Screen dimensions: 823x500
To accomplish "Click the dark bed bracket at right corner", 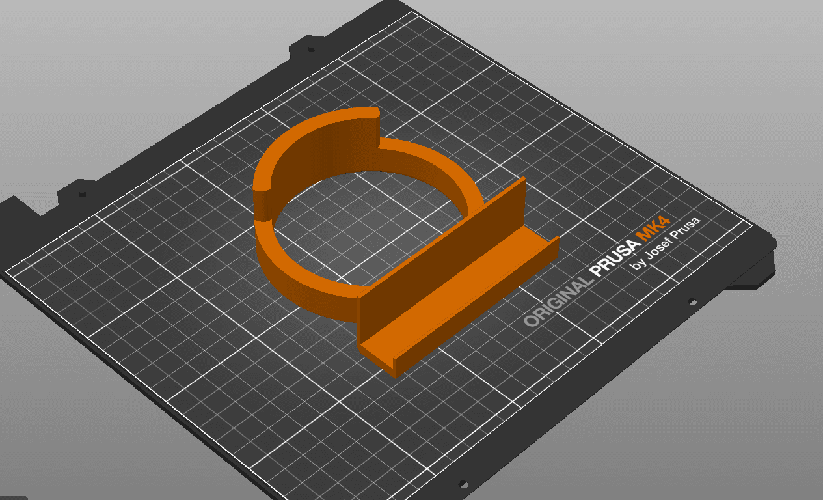I will click(x=755, y=267).
